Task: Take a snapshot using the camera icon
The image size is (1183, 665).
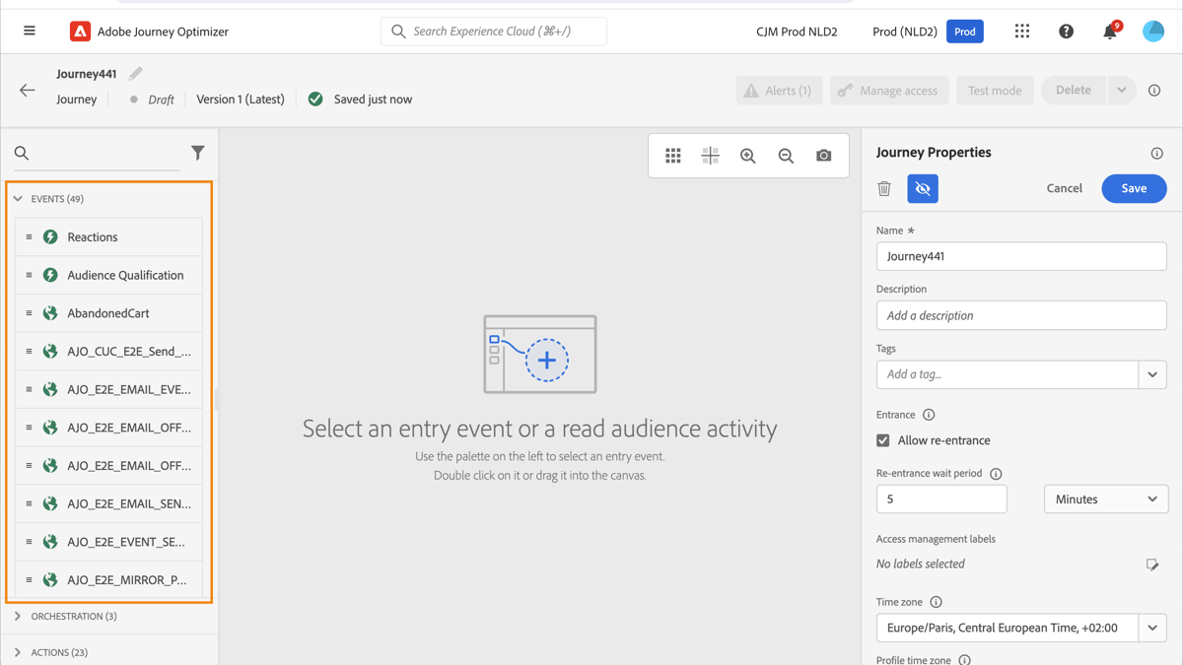Action: [x=824, y=155]
